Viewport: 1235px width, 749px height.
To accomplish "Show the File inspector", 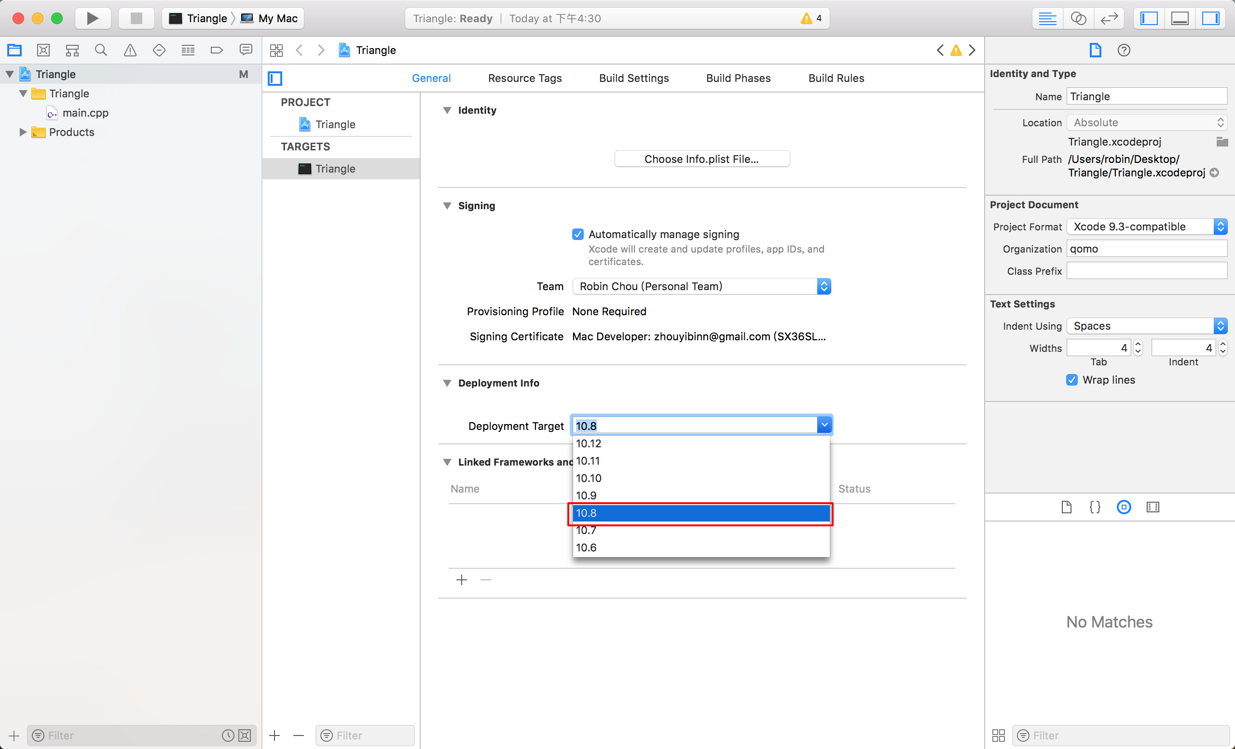I will (1095, 50).
